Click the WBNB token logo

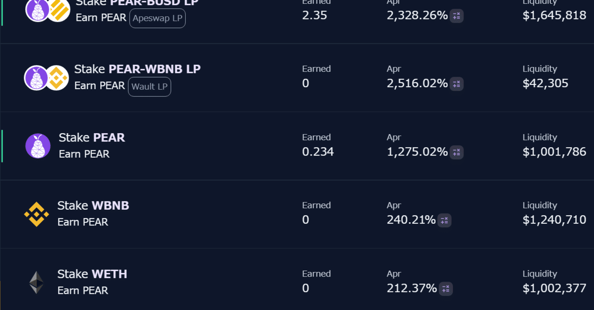point(36,214)
